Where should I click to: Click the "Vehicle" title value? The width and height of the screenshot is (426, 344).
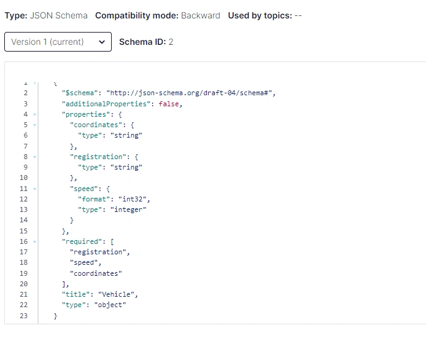click(116, 294)
